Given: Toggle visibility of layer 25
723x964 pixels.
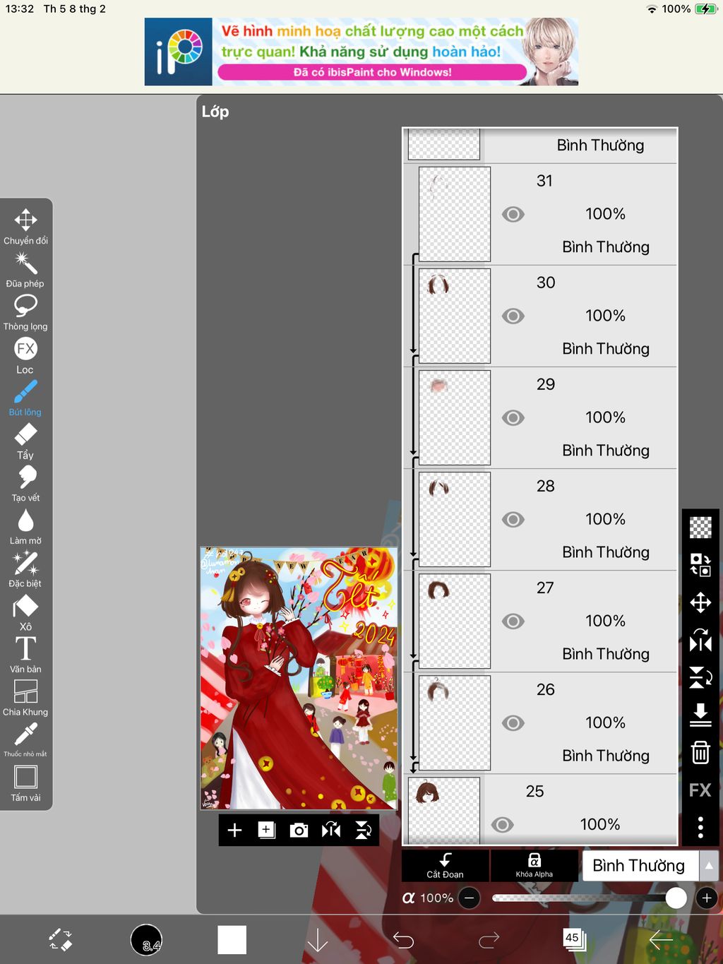Looking at the screenshot, I should 502,824.
